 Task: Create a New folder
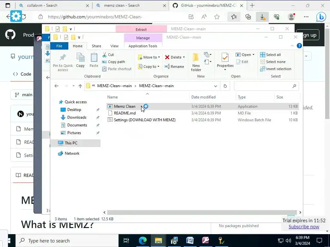196,62
